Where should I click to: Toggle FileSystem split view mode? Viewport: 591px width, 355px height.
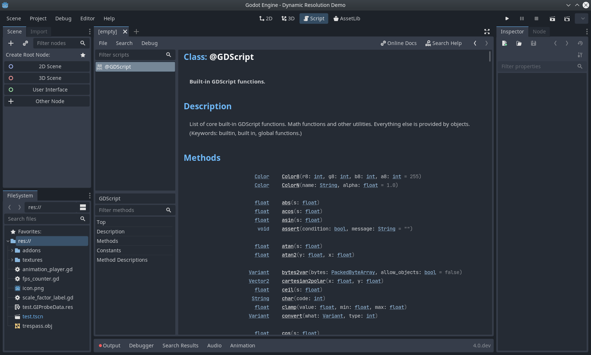(x=83, y=207)
